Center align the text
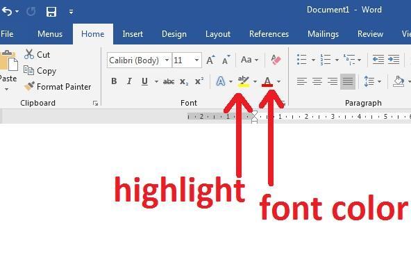This screenshot has width=411, height=262. (317, 81)
